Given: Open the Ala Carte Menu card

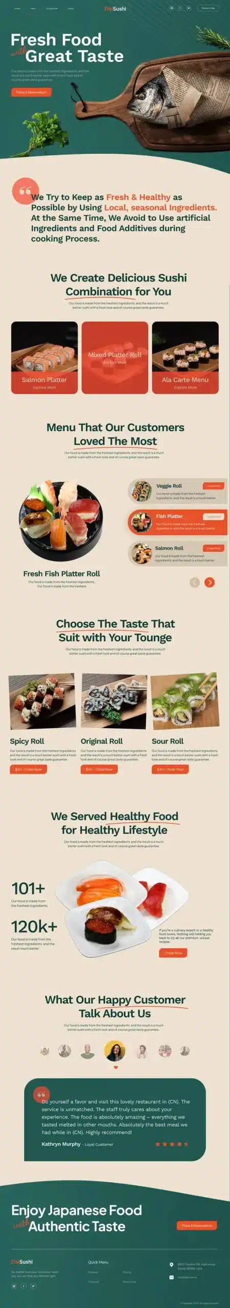Looking at the screenshot, I should [x=185, y=358].
